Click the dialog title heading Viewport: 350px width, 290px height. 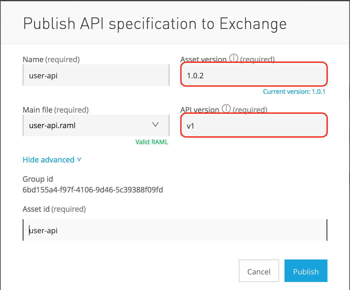(x=155, y=24)
